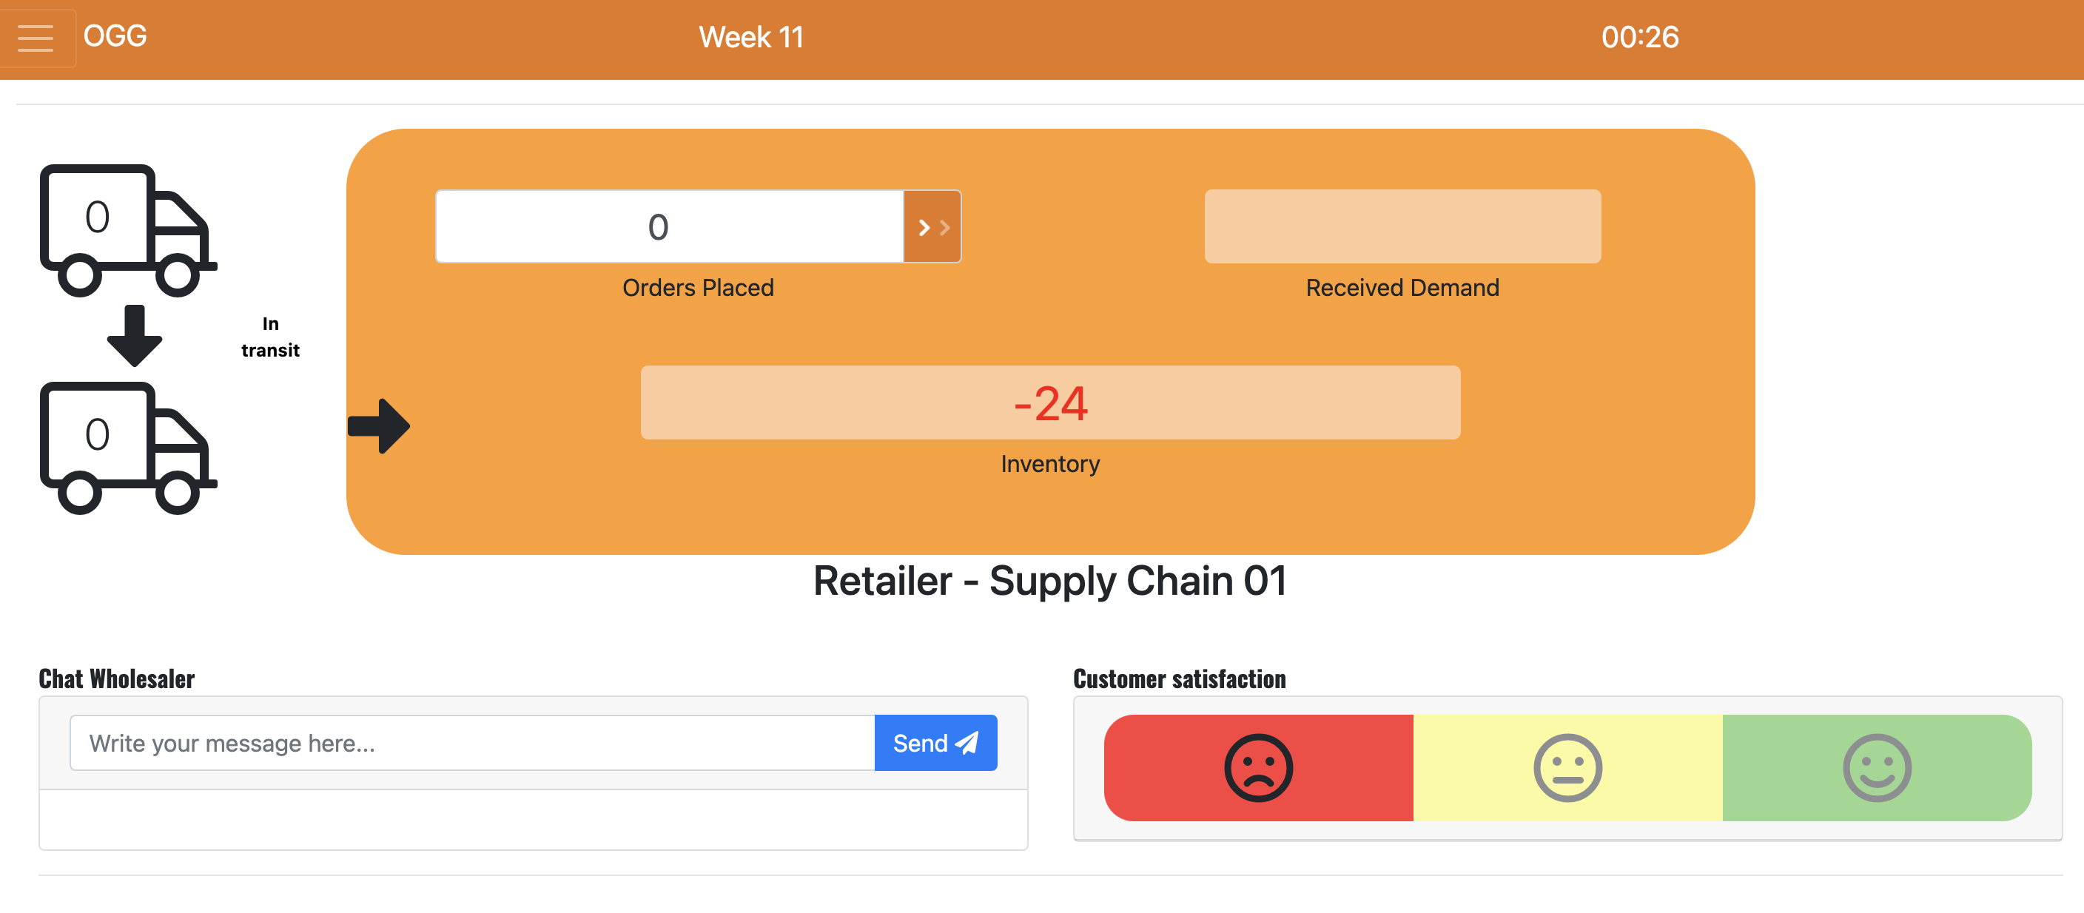Focus the Orders Placed input field
The height and width of the screenshot is (913, 2084).
pyautogui.click(x=669, y=227)
